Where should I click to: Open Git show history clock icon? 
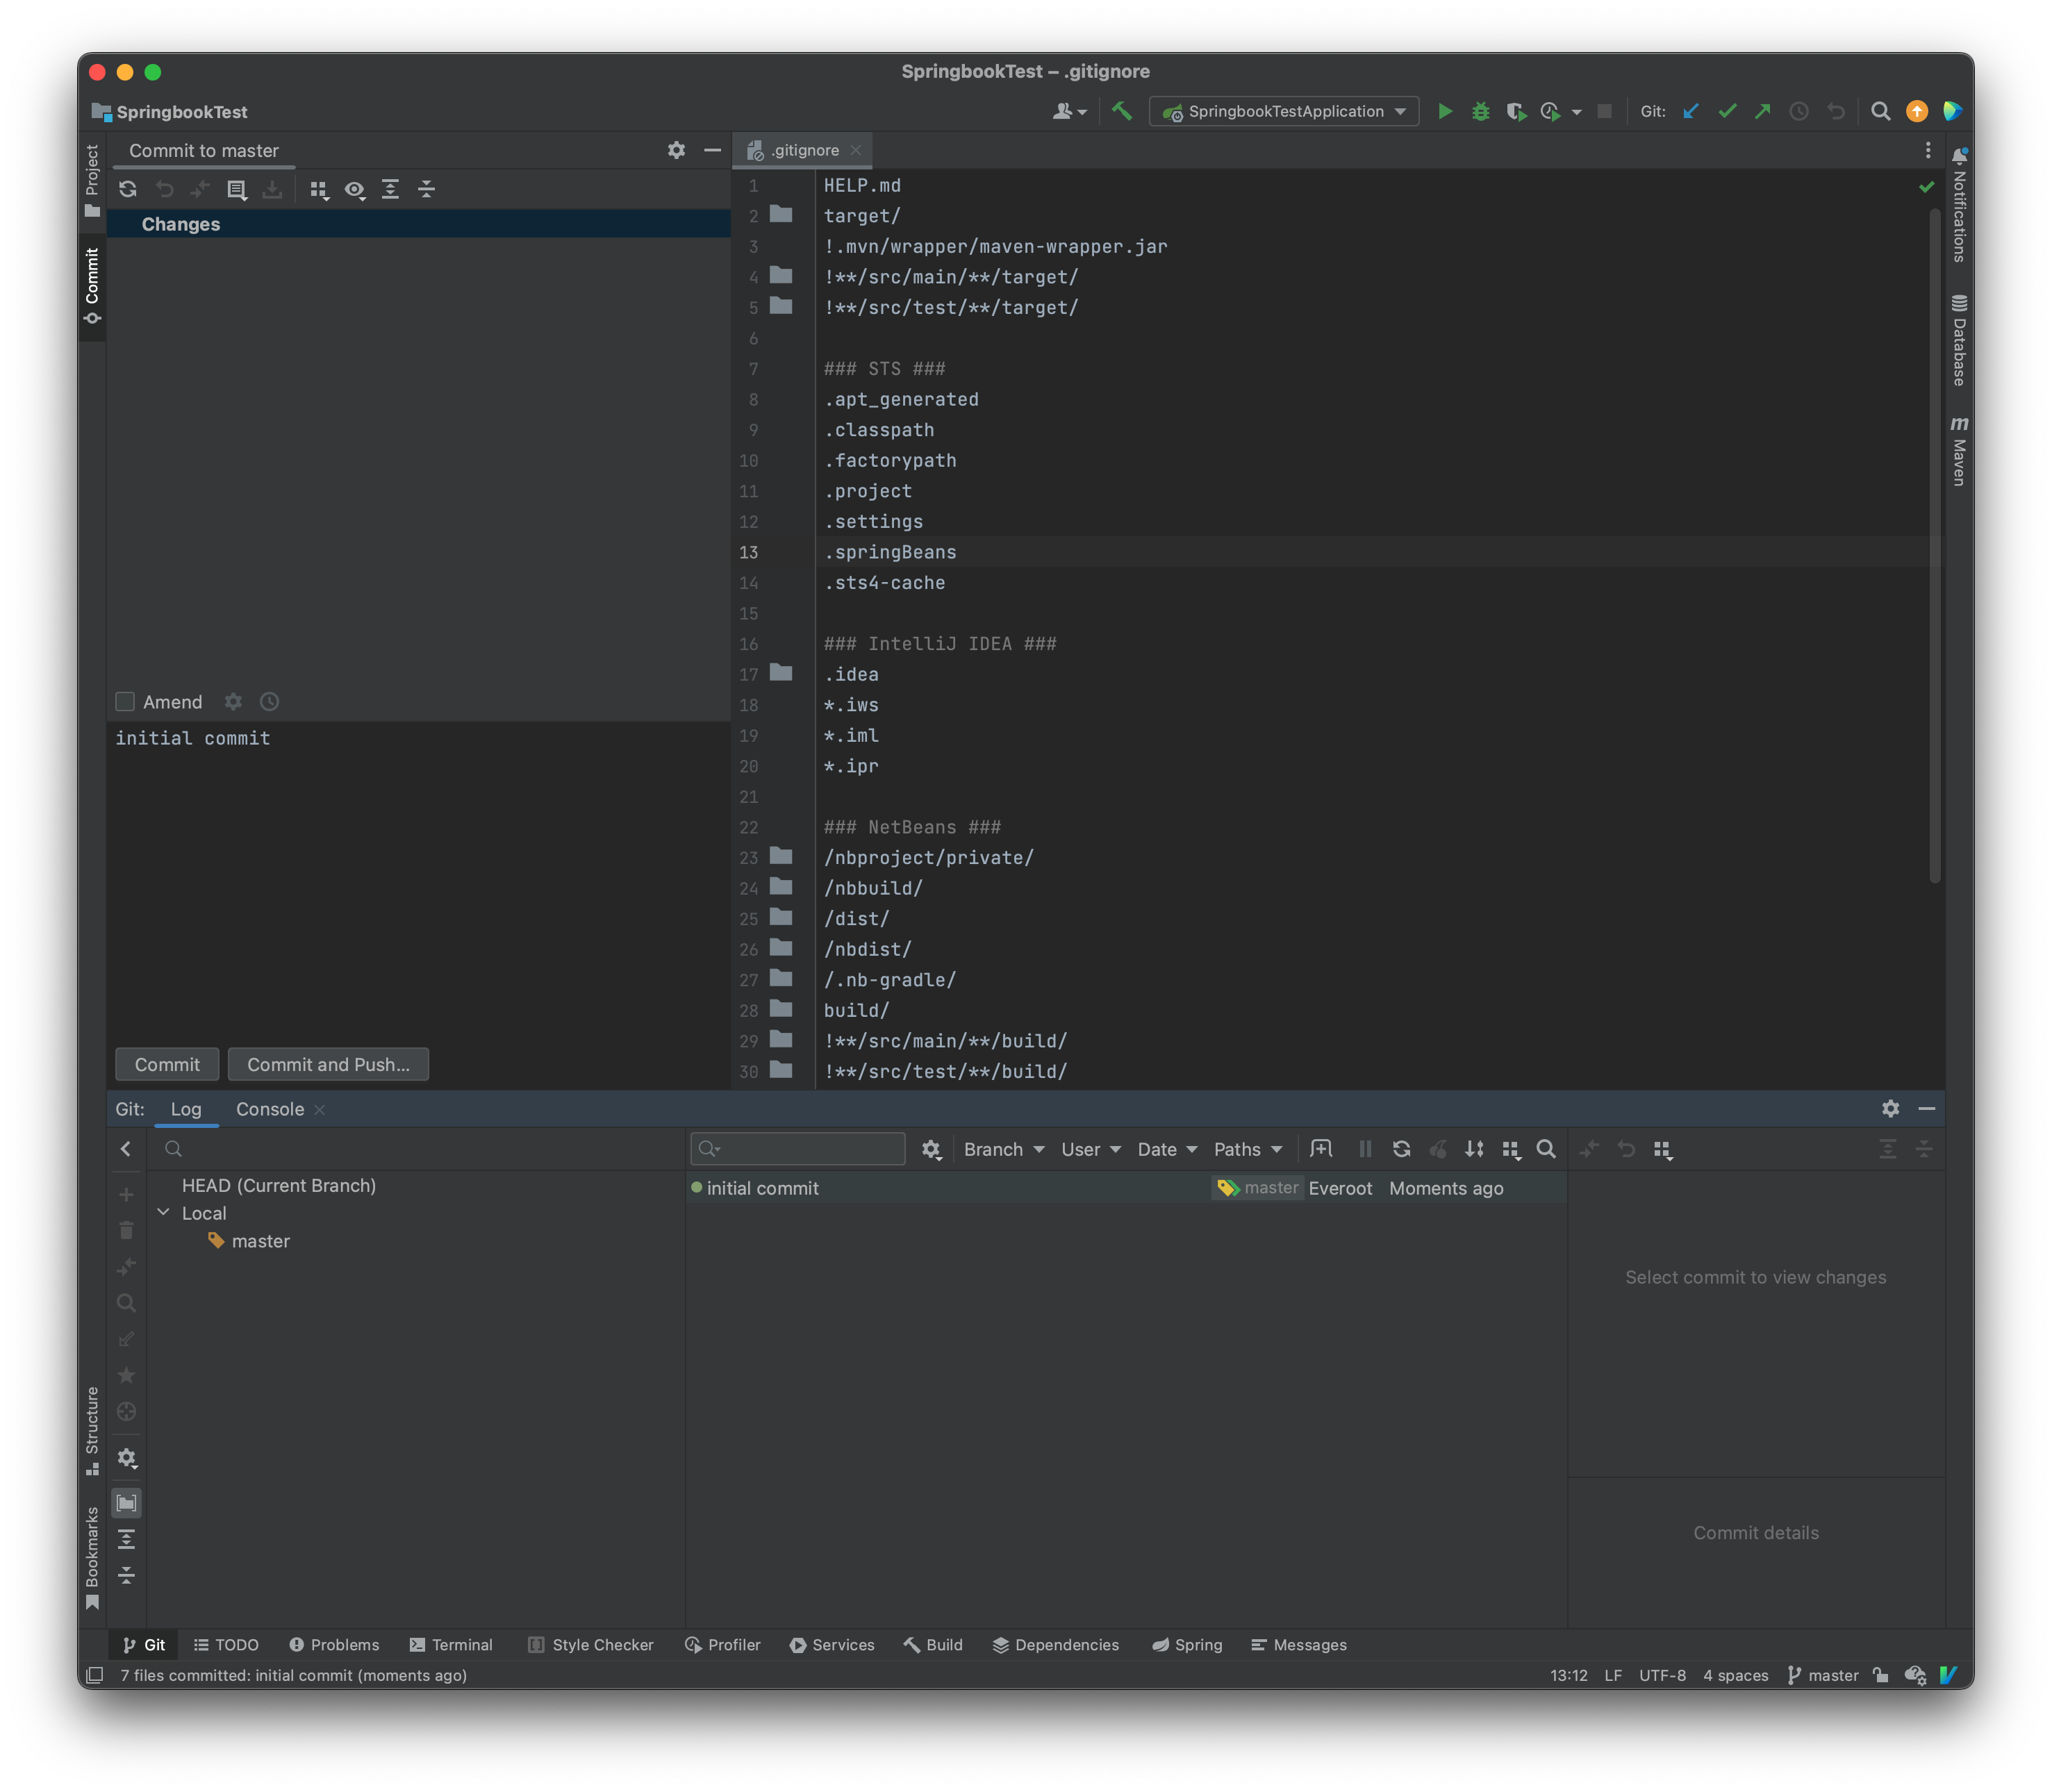click(1799, 111)
